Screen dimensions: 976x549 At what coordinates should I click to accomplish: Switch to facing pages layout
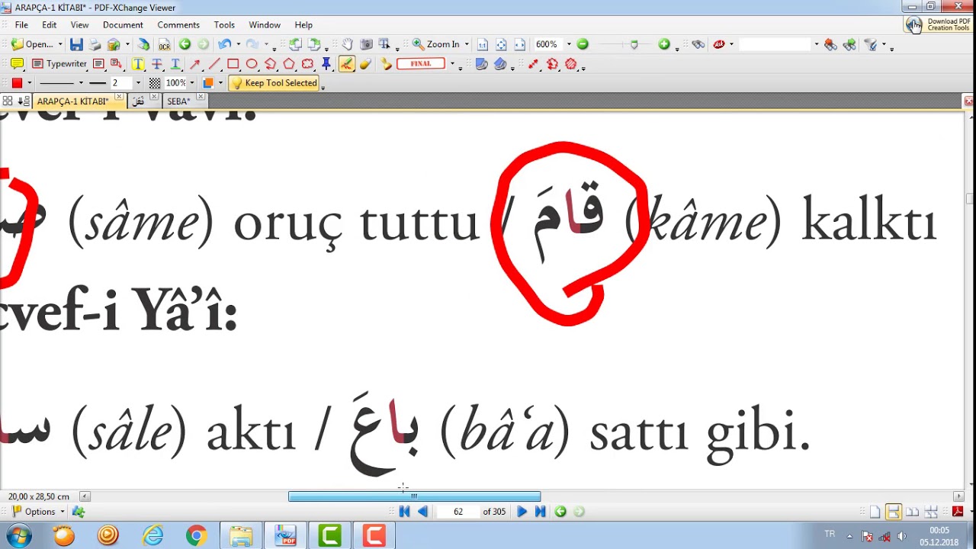912,512
